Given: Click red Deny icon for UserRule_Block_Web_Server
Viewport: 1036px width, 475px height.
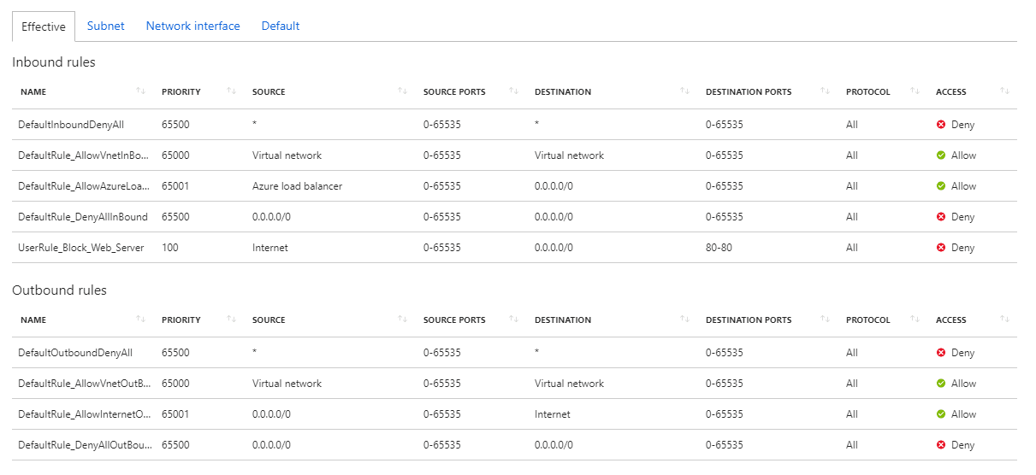Looking at the screenshot, I should [x=941, y=248].
